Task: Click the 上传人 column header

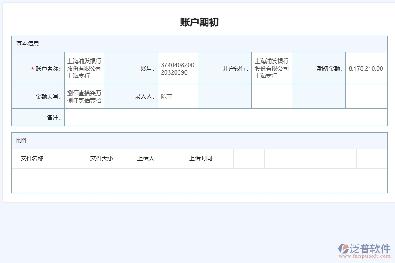Action: tap(145, 159)
